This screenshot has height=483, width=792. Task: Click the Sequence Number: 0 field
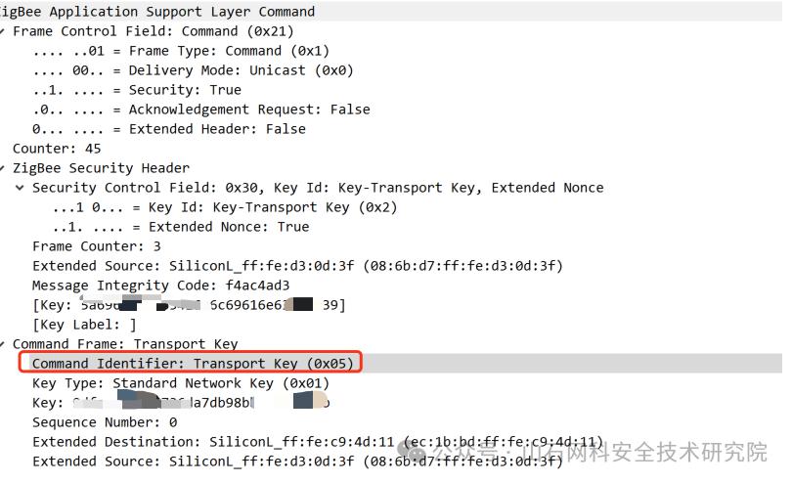[105, 422]
